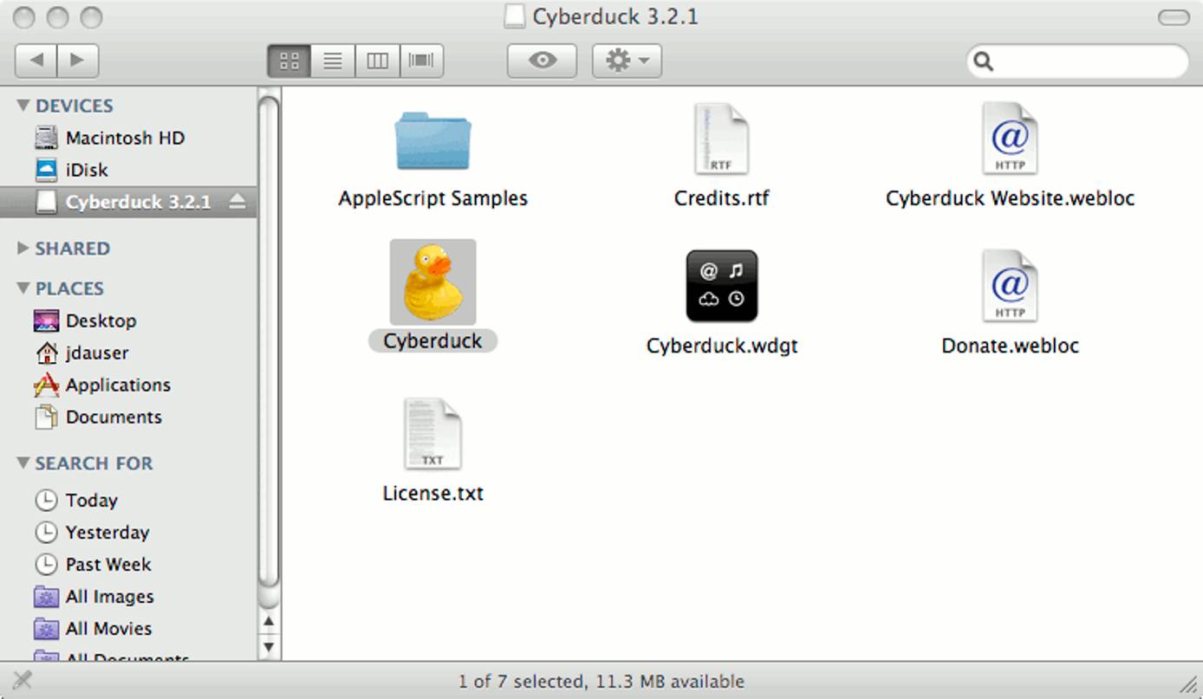Open the Cyberduck Website.webloc icon
Image resolution: width=1203 pixels, height=699 pixels.
pyautogui.click(x=1009, y=139)
